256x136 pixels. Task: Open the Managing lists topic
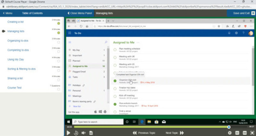tap(16, 31)
